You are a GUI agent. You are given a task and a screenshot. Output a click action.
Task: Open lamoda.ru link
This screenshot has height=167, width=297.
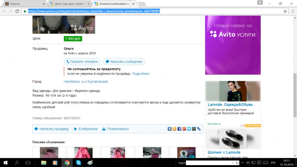214,124
